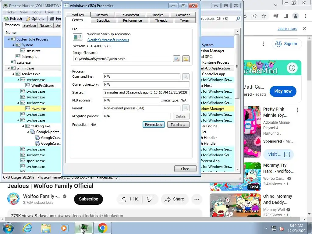Subscribe to Wolfoo Family channel

click(88, 199)
